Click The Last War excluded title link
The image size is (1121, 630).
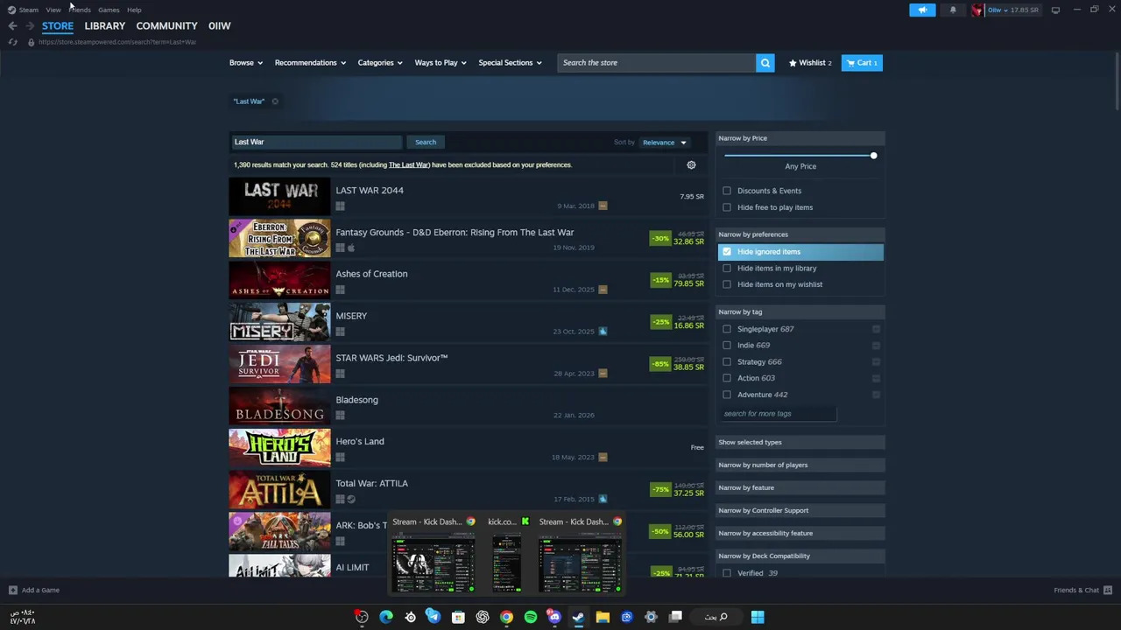pos(409,164)
